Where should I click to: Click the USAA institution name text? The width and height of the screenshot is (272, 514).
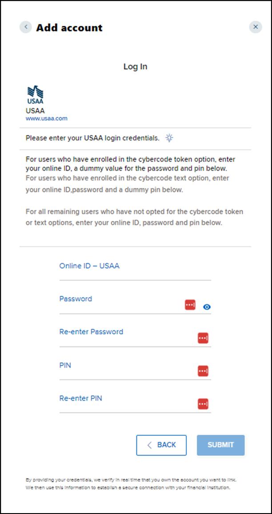click(35, 111)
